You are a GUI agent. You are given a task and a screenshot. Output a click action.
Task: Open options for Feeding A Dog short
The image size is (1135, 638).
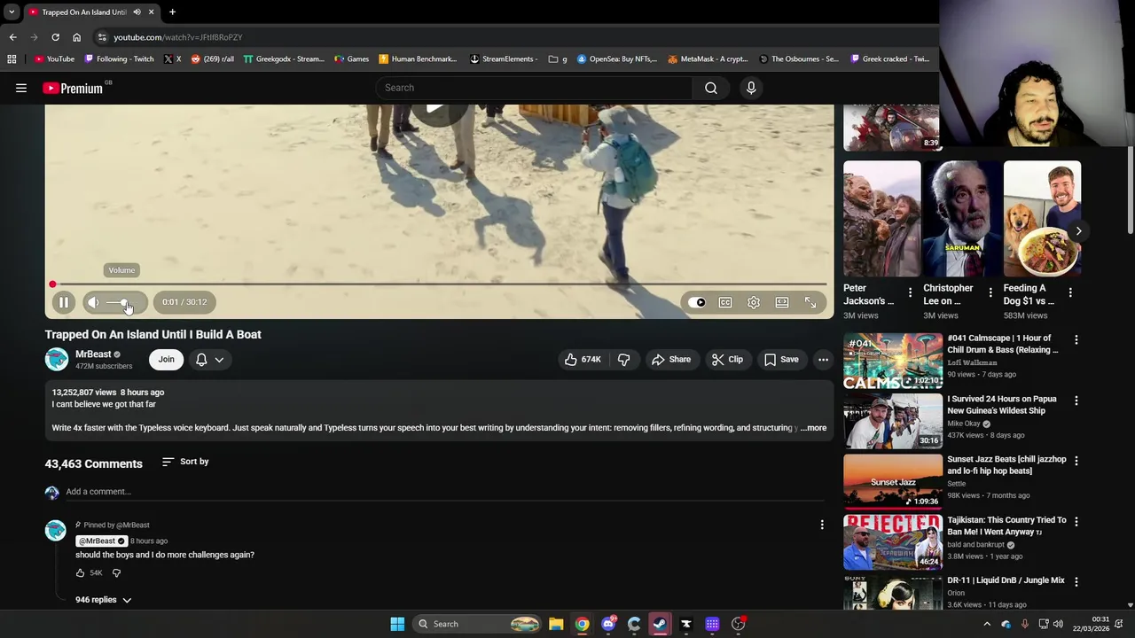1070,292
